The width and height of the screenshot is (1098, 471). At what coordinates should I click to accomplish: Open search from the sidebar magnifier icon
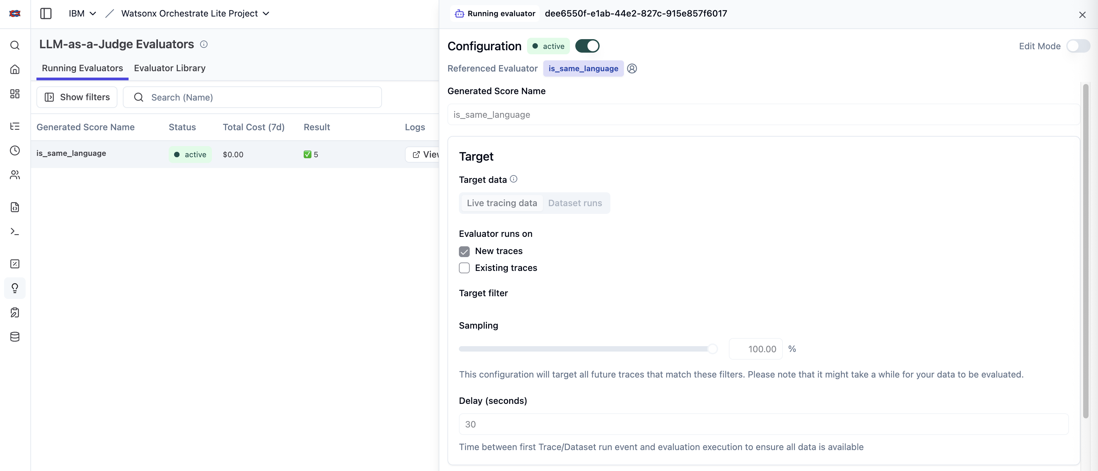(x=15, y=45)
